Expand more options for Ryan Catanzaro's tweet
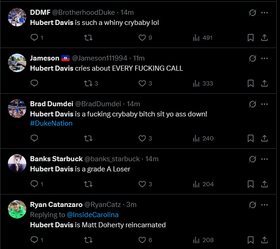 (265, 205)
